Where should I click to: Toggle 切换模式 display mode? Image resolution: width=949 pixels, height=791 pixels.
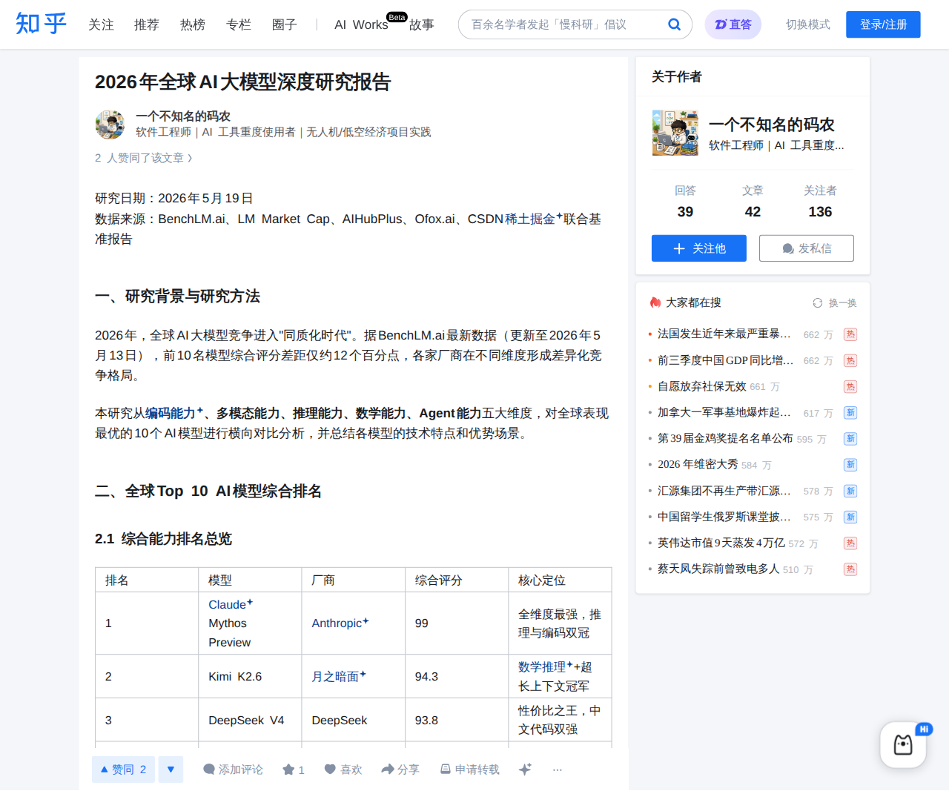click(x=808, y=24)
